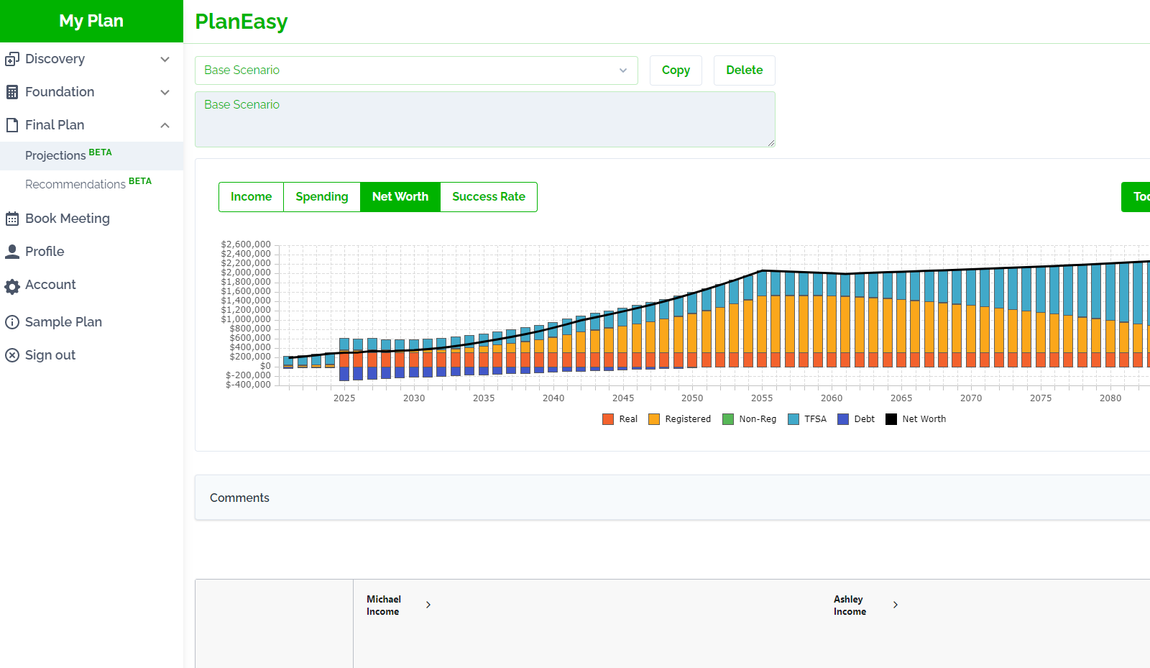Open the Sample Plan
Viewport: 1150px width, 668px height.
[x=63, y=322]
